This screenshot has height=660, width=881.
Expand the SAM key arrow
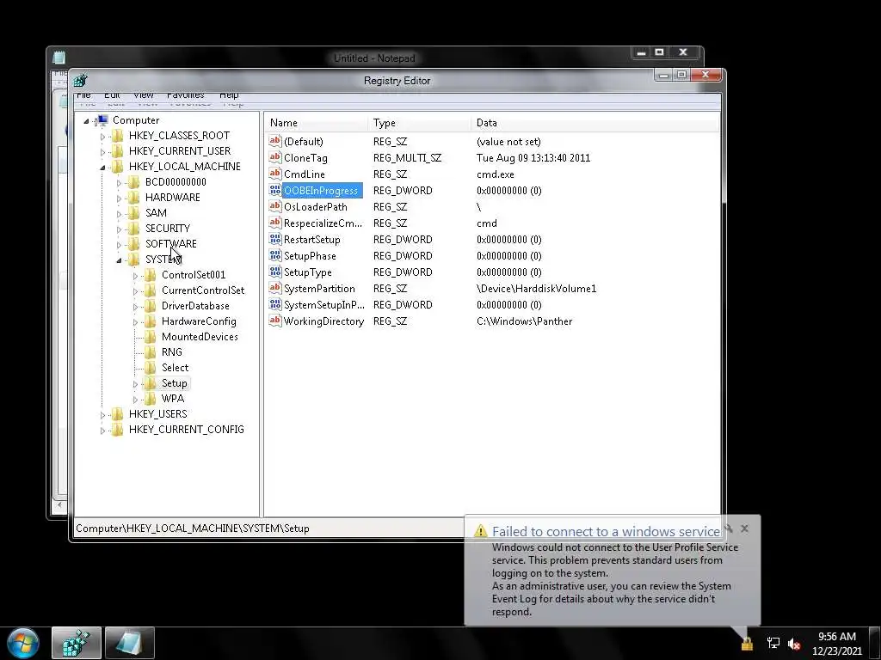click(119, 214)
